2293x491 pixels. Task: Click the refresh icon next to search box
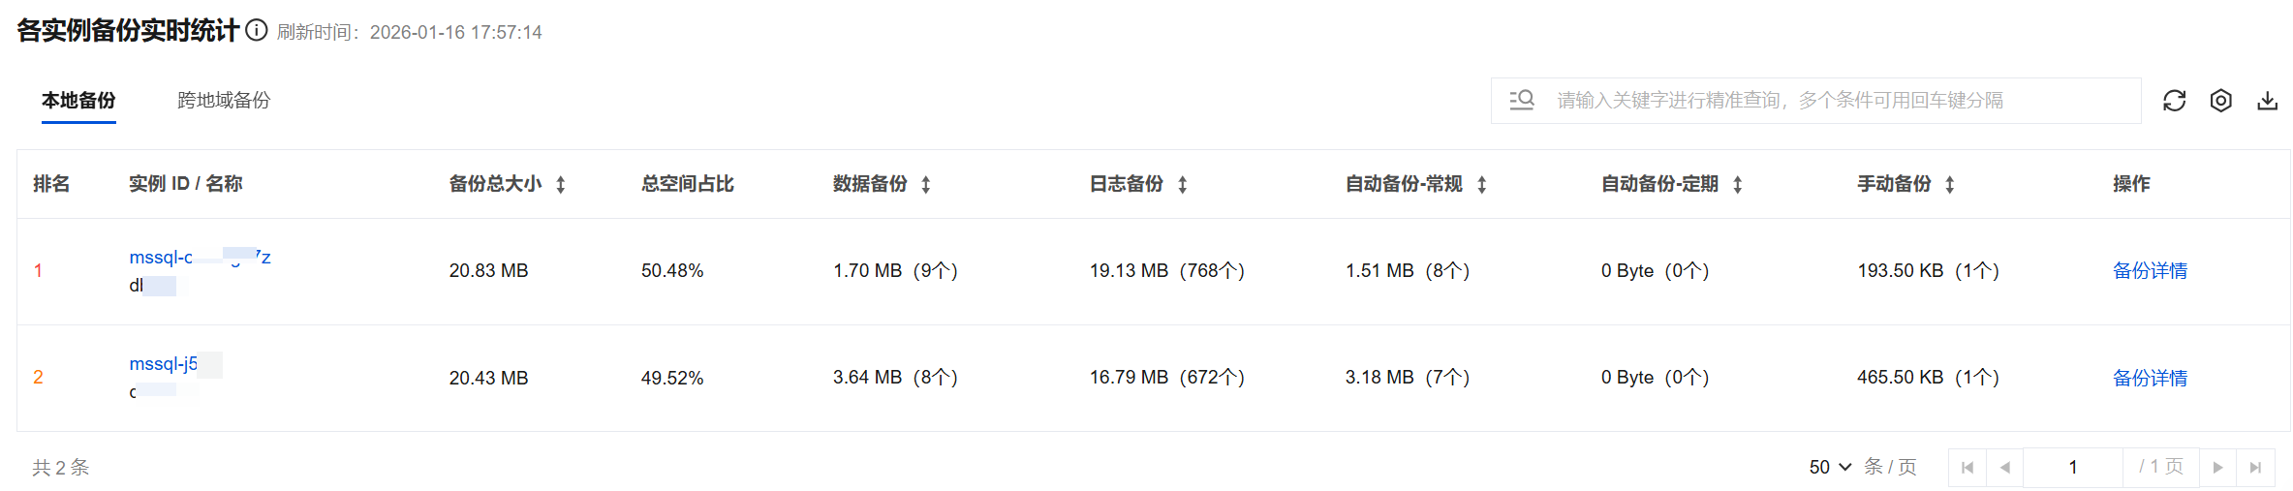point(2174,101)
